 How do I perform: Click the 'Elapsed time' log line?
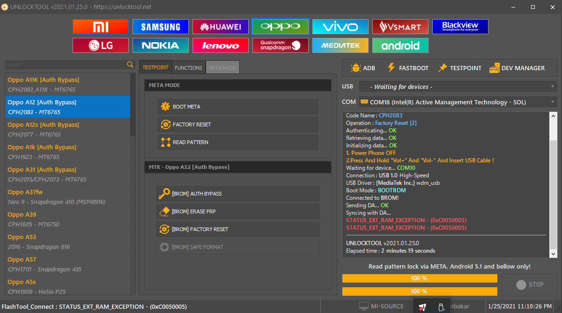point(391,251)
